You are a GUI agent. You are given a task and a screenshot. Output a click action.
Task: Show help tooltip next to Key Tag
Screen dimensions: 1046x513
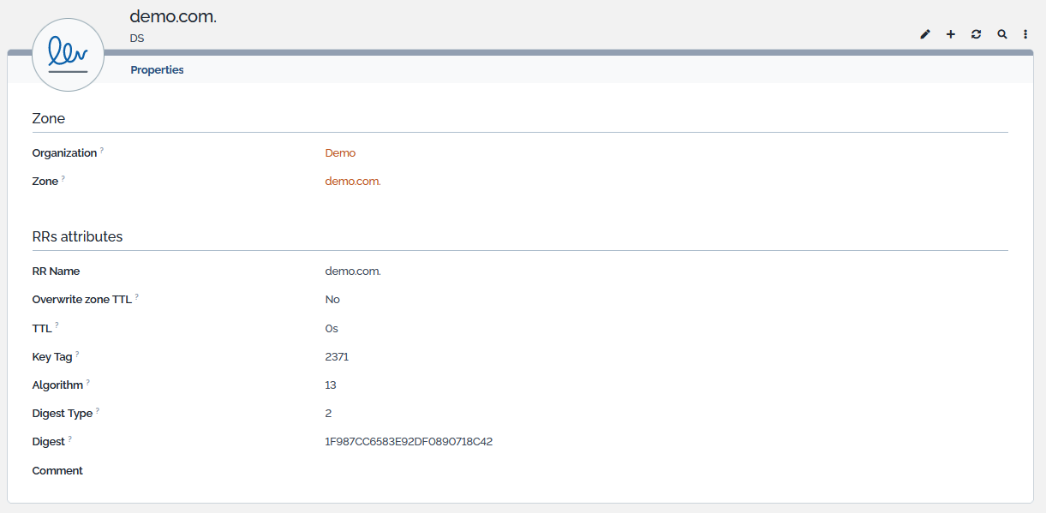(x=77, y=353)
